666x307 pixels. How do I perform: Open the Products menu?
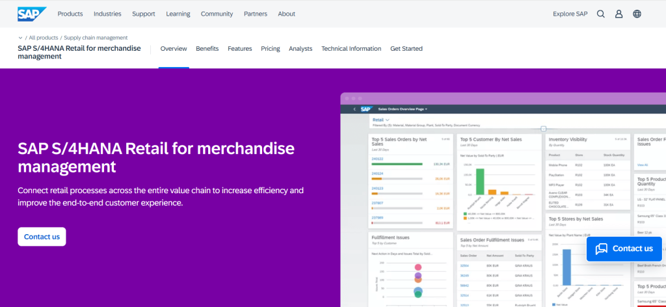point(70,14)
